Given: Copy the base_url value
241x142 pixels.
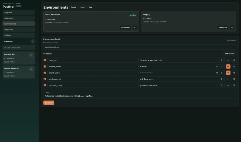Looking at the screenshot, I should coord(221,60).
